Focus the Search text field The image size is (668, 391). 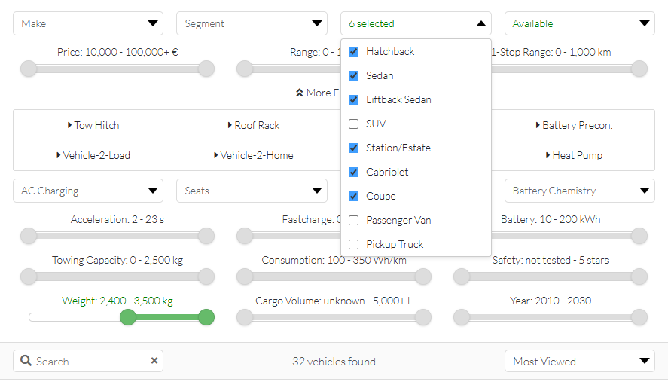pyautogui.click(x=90, y=362)
